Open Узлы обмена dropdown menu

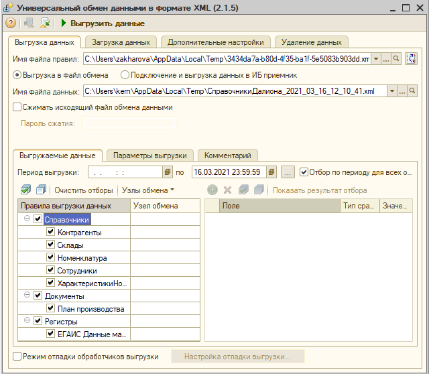click(147, 190)
